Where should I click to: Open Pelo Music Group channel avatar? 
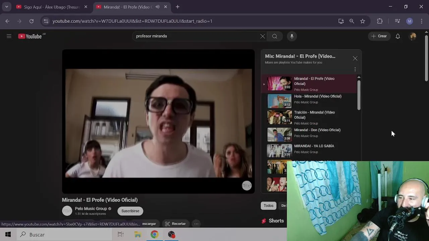[x=67, y=211]
